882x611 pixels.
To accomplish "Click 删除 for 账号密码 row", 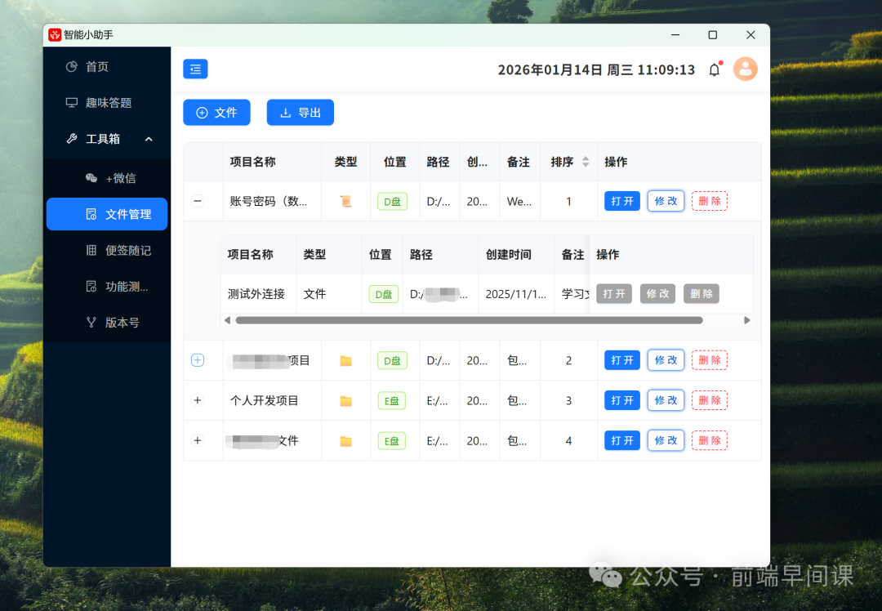I will [x=710, y=201].
